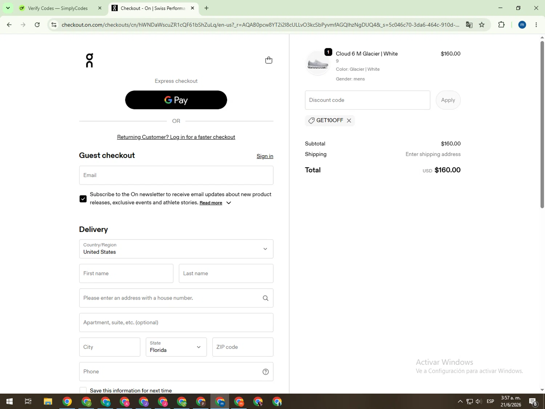Click the Google Translate icon in address bar
The width and height of the screenshot is (545, 409).
tap(469, 25)
